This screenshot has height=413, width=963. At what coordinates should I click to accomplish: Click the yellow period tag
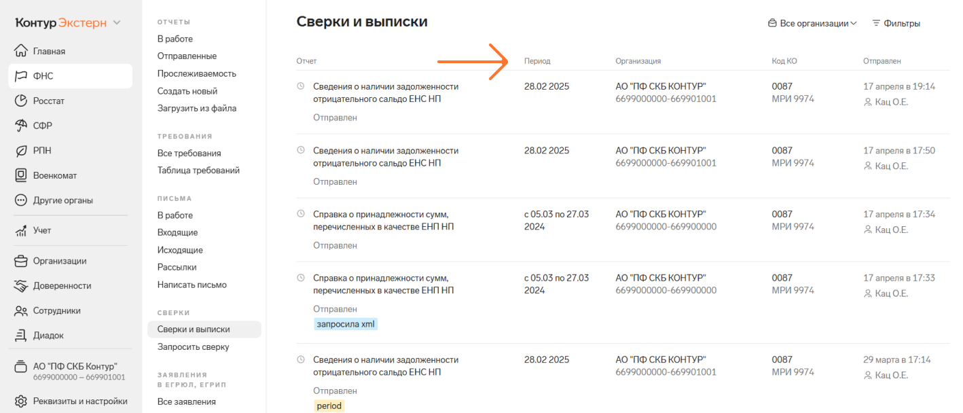tap(329, 406)
